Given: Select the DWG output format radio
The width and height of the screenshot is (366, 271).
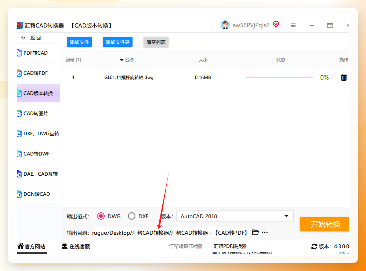Looking at the screenshot, I should pyautogui.click(x=101, y=216).
